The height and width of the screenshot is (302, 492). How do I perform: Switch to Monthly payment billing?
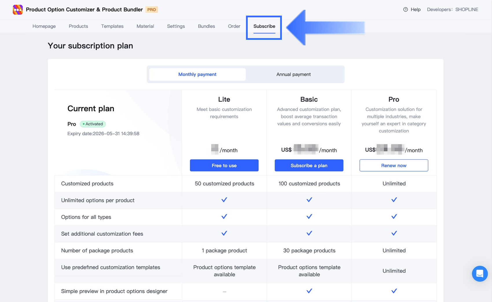197,74
